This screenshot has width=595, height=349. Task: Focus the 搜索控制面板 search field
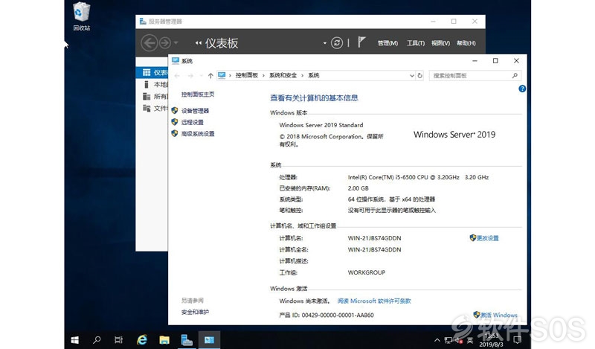click(x=475, y=76)
